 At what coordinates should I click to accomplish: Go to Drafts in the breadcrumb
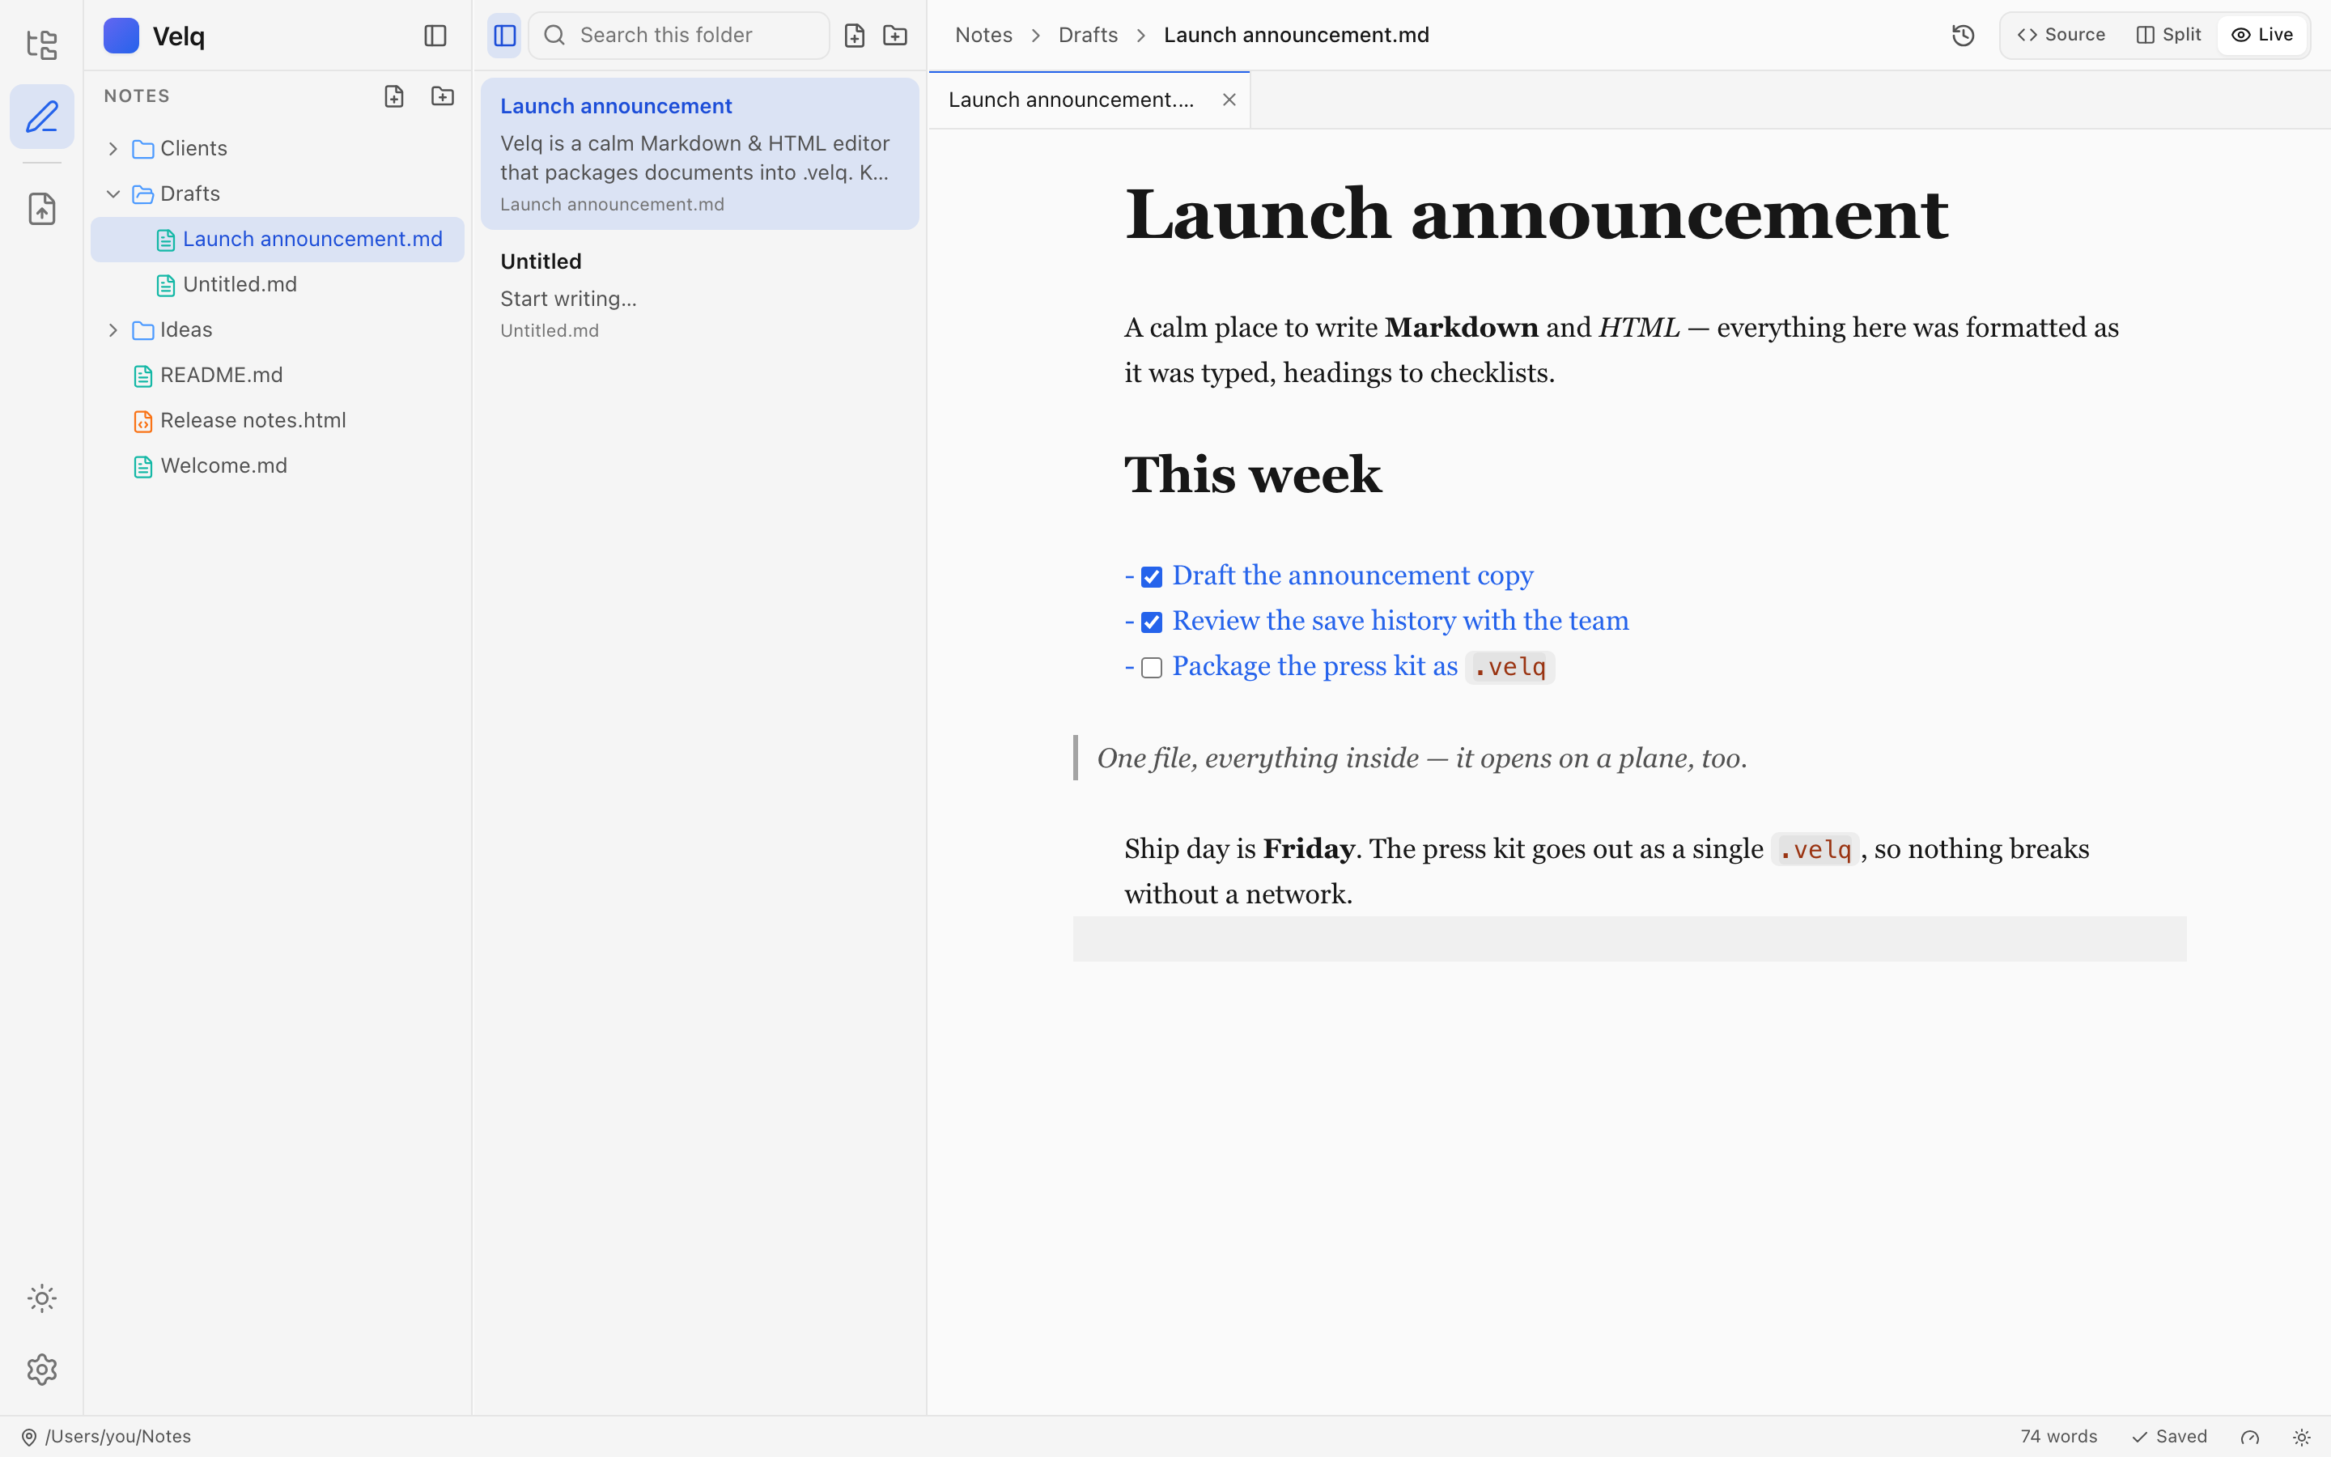pos(1088,35)
